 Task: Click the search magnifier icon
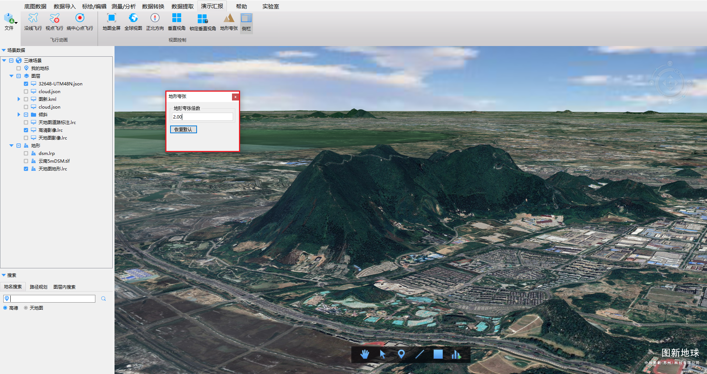[103, 299]
